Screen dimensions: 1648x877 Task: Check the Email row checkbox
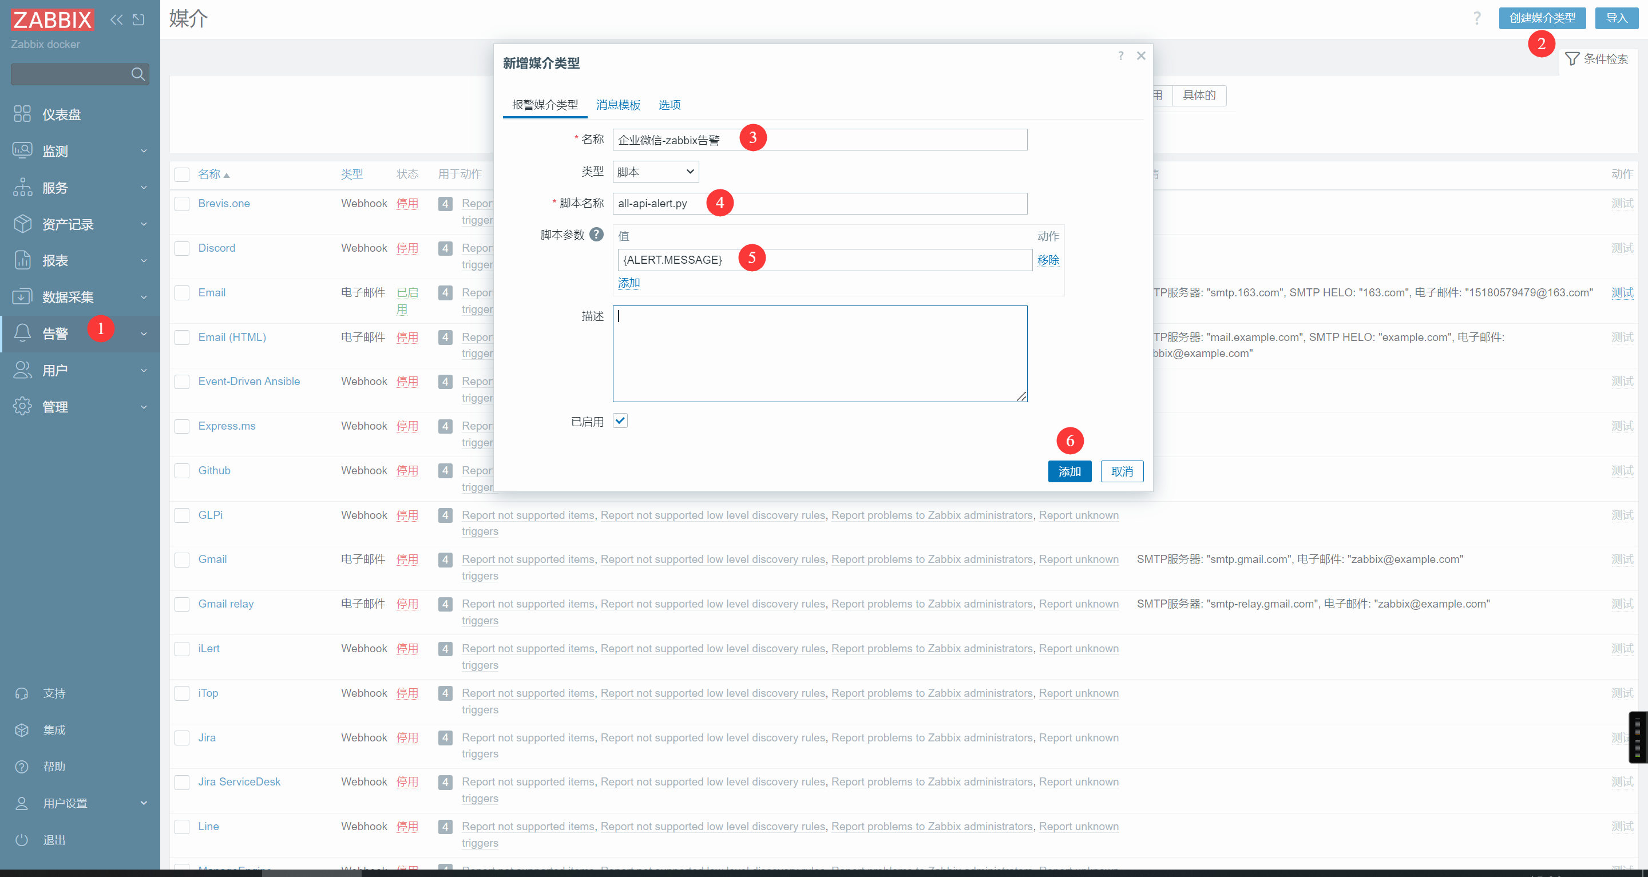[x=183, y=293]
